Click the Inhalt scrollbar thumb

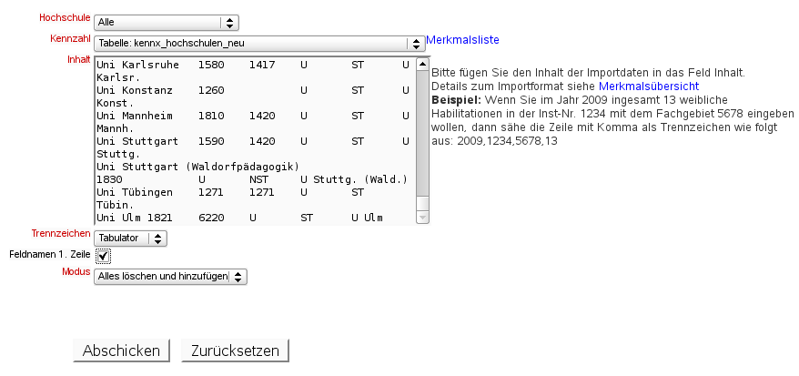pos(423,134)
